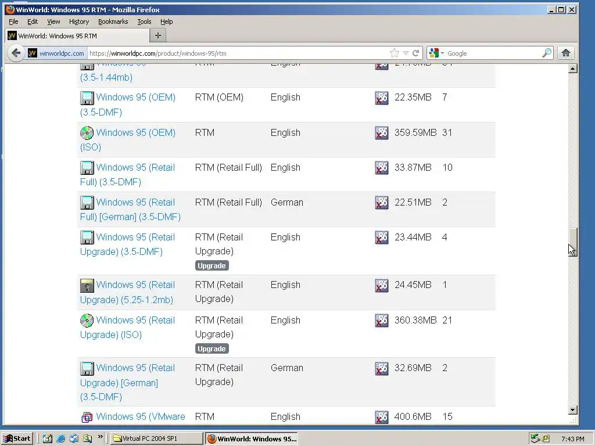This screenshot has height=446, width=595.
Task: Switch to Virtual PC 2004 SP1 taskbar window
Action: tap(157, 438)
